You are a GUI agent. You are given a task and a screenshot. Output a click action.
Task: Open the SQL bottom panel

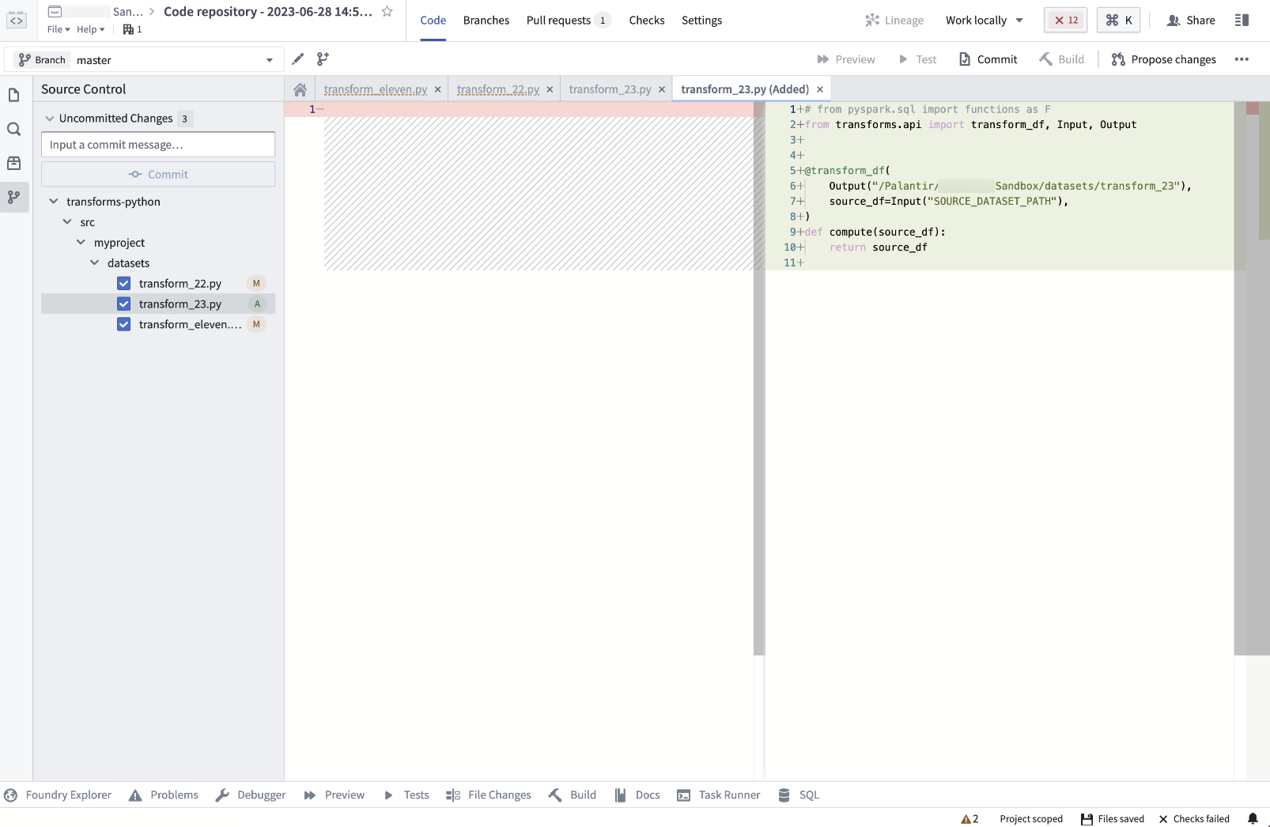pyautogui.click(x=799, y=795)
